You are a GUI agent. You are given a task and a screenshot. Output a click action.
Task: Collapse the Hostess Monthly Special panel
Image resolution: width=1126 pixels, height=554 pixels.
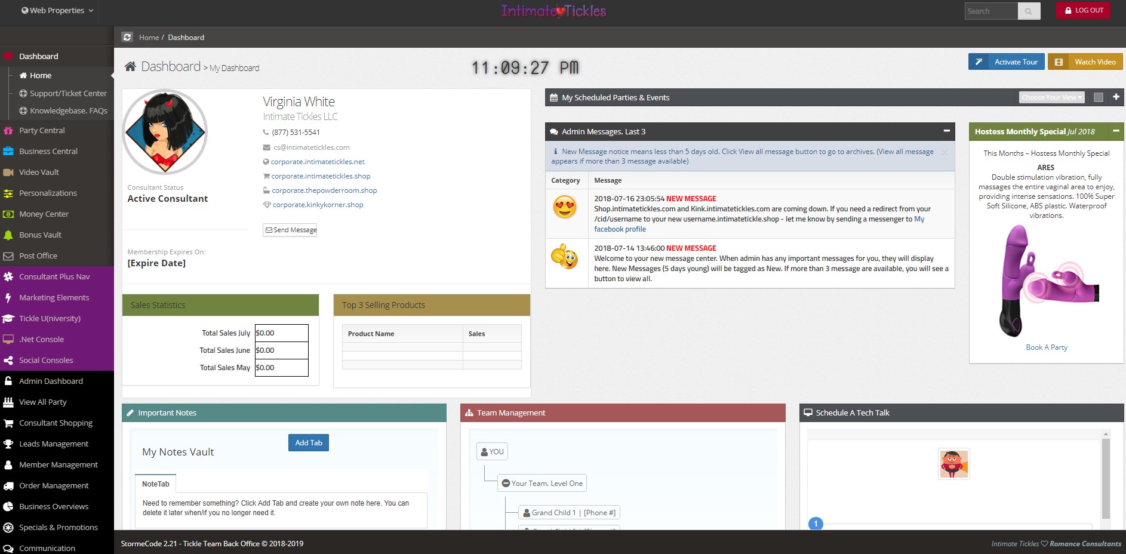pos(1116,131)
